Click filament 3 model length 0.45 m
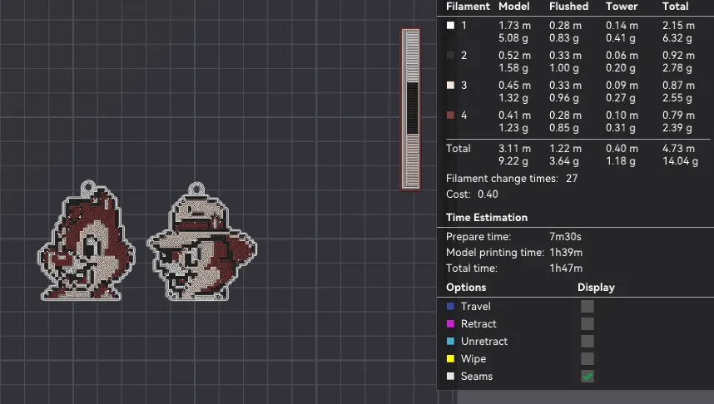 pyautogui.click(x=514, y=86)
